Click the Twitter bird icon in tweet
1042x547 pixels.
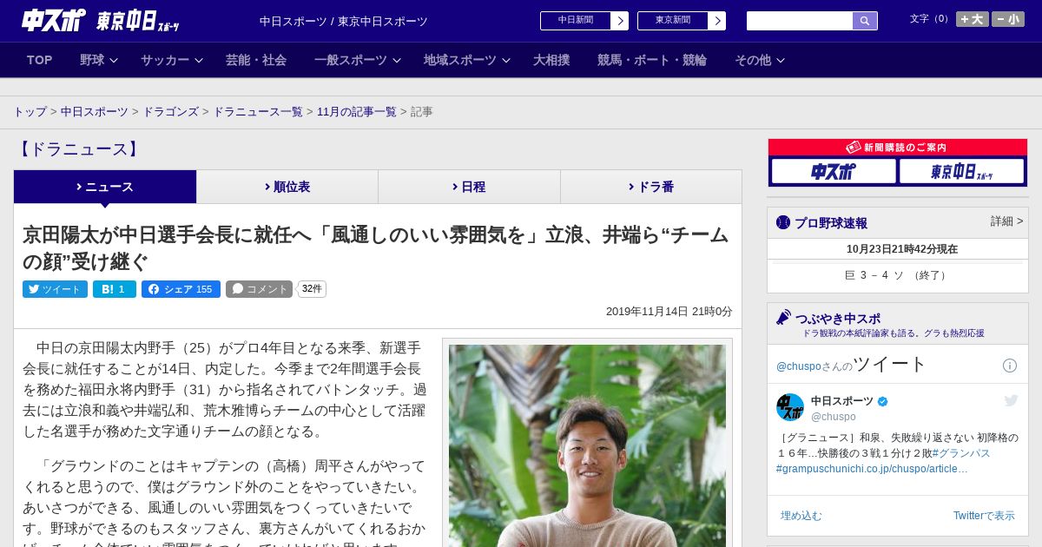(x=1011, y=400)
